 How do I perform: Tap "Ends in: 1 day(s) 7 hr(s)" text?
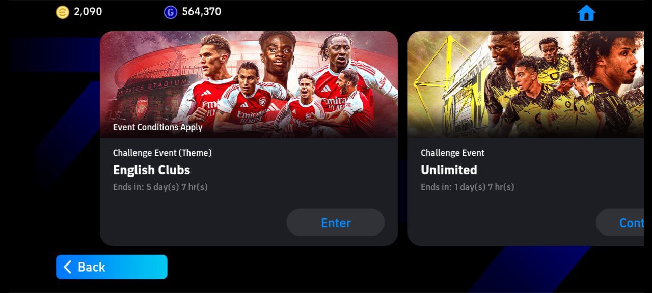coord(467,187)
